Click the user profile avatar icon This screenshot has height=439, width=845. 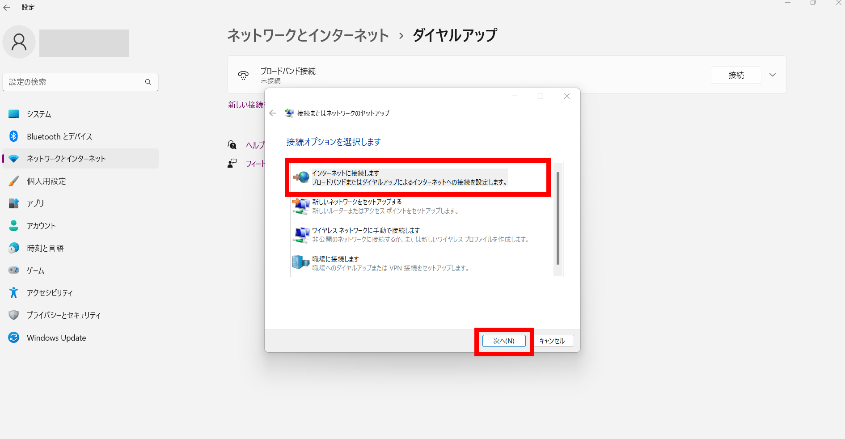(19, 42)
